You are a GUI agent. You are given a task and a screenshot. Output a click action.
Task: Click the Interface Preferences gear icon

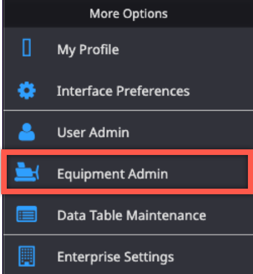[x=26, y=90]
